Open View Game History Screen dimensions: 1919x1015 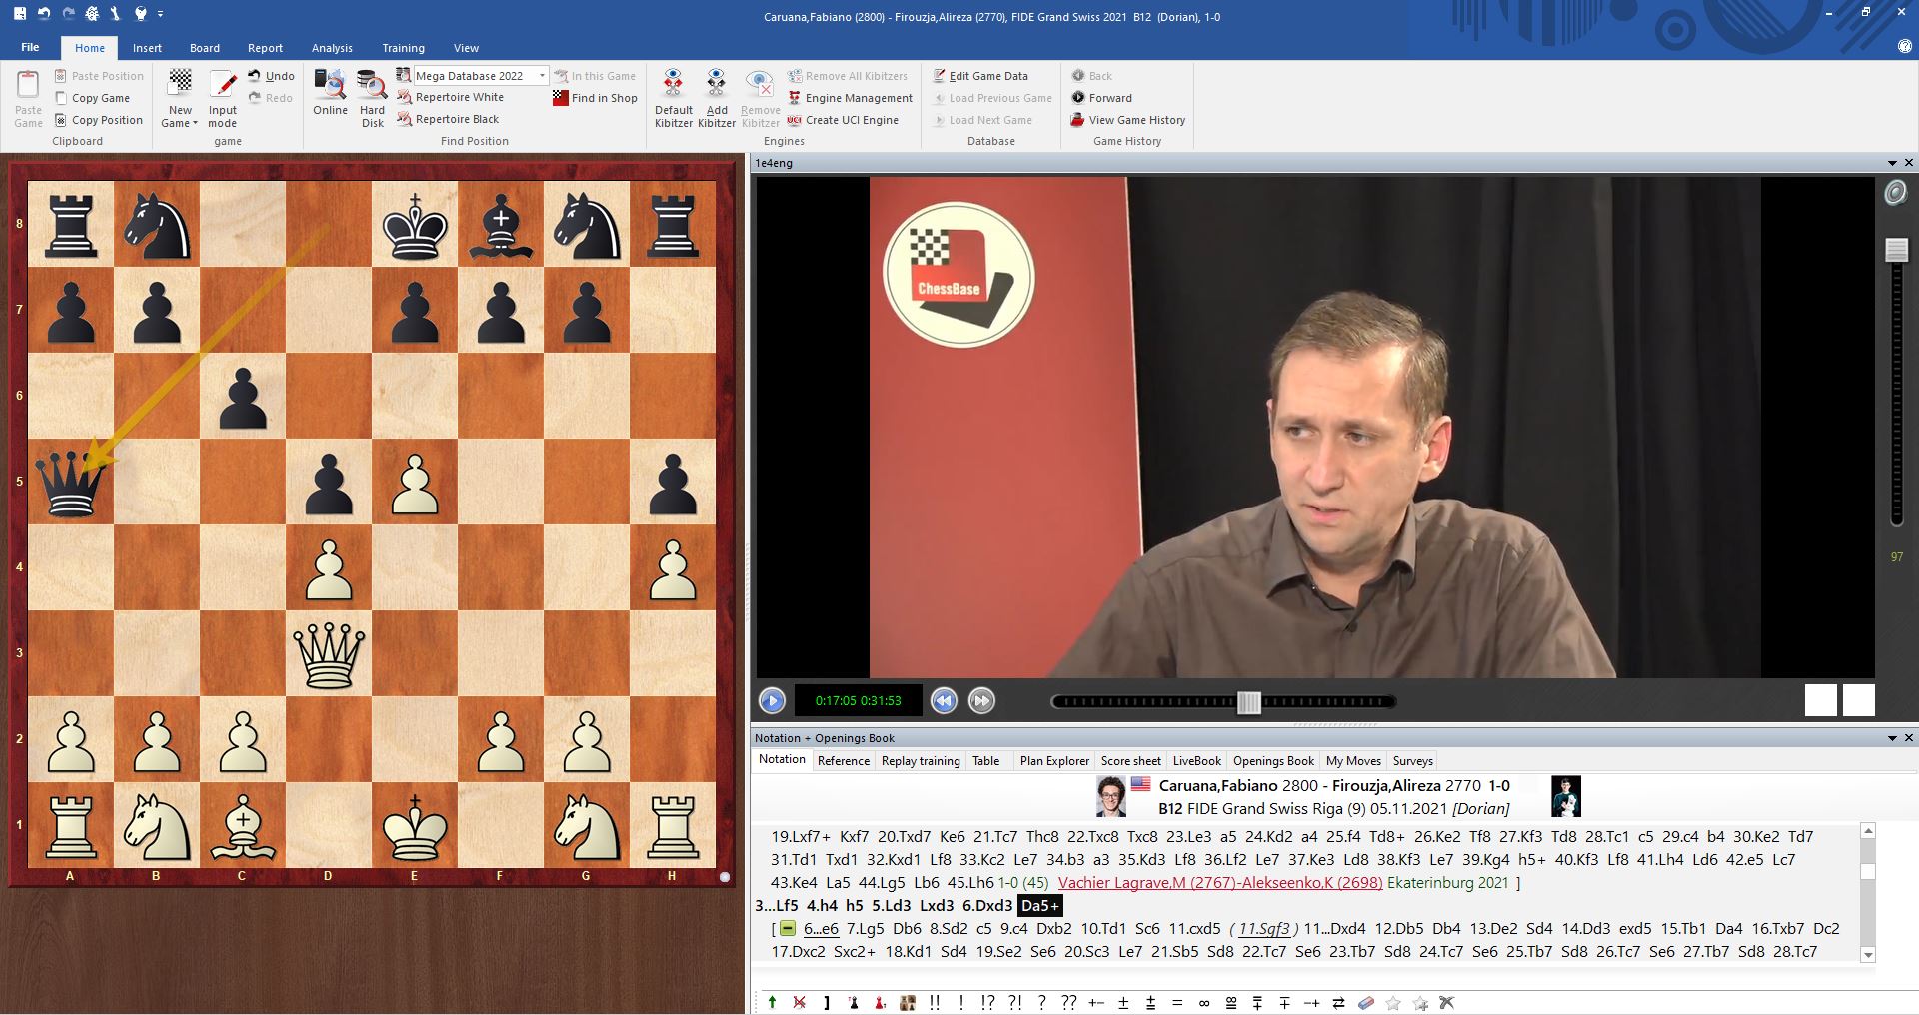(x=1127, y=120)
